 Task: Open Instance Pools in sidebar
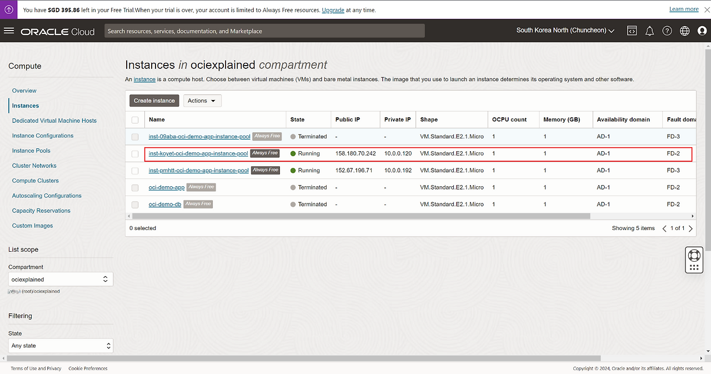[31, 151]
